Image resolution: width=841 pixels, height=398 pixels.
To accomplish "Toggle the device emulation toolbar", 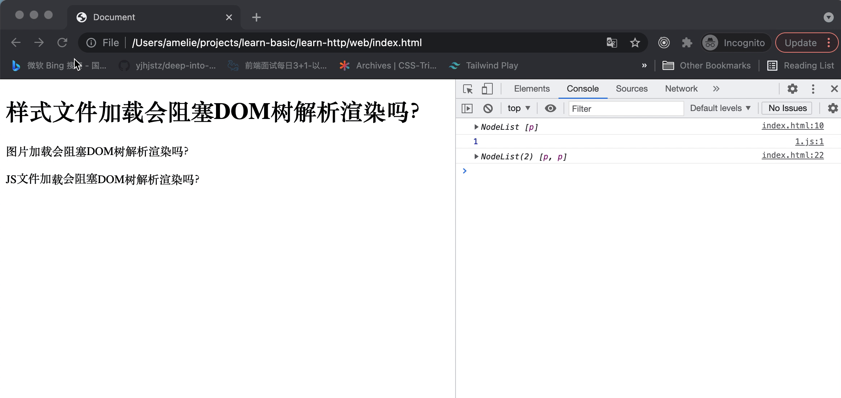I will 487,89.
